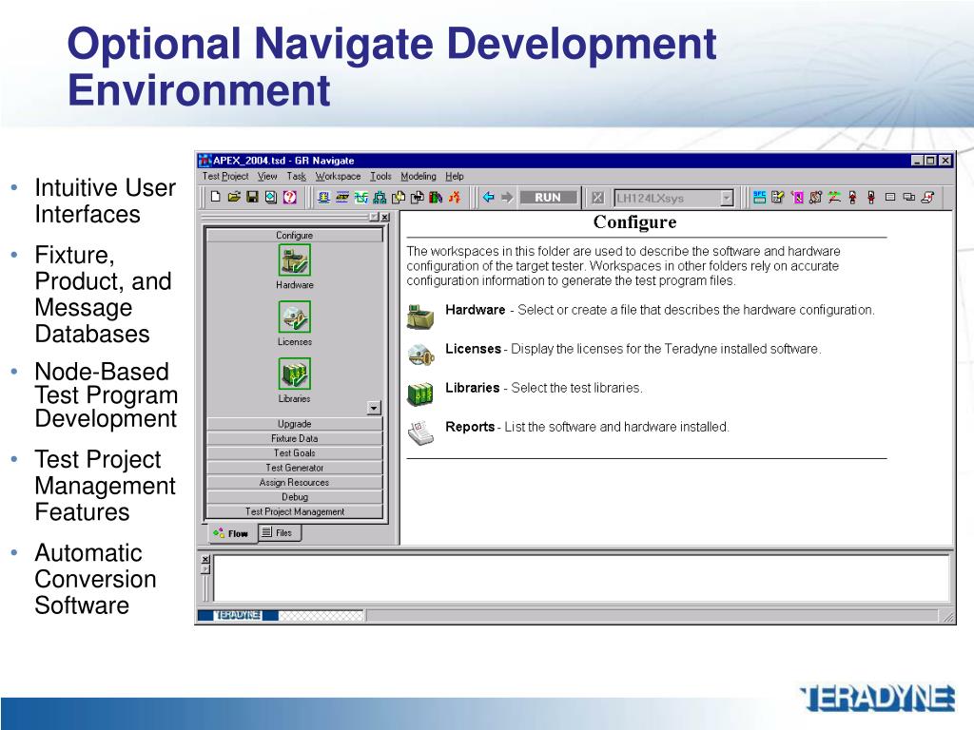Open the Modeling menu
This screenshot has height=730, width=974.
tap(419, 176)
